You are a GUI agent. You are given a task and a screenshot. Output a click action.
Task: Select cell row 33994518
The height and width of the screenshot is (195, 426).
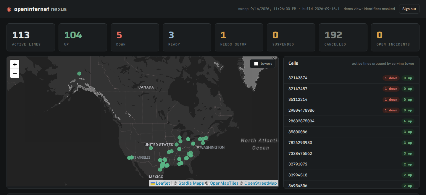[x=351, y=175]
